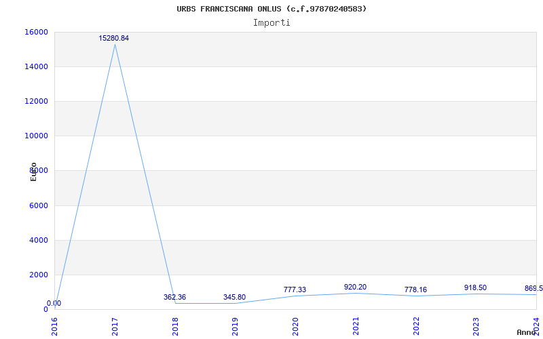This screenshot has width=543, height=339.
Task: Click the 2021 x-axis year label
Action: click(x=356, y=327)
